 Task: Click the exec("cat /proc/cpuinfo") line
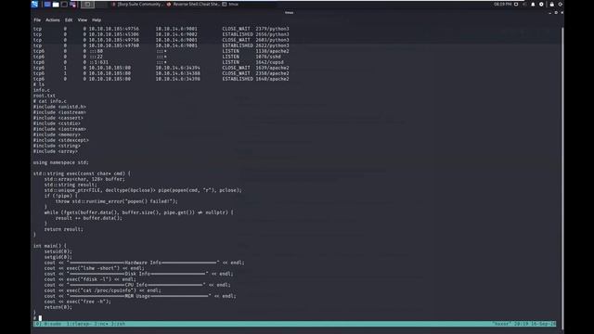point(103,290)
